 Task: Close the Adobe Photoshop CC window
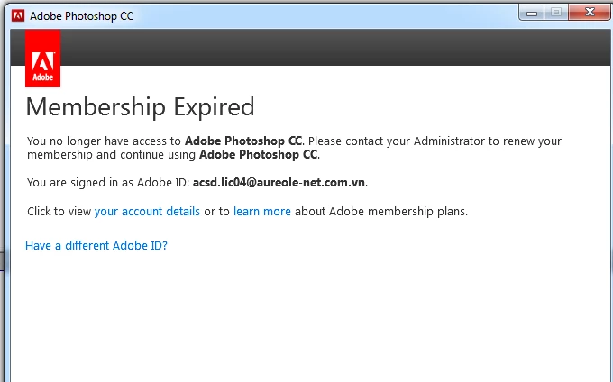coord(590,12)
